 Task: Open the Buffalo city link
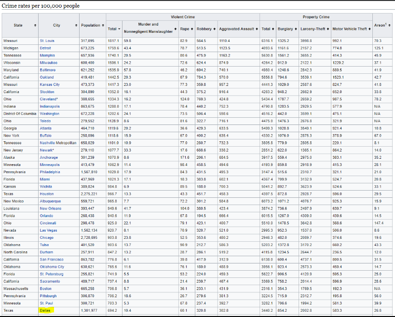point(46,136)
